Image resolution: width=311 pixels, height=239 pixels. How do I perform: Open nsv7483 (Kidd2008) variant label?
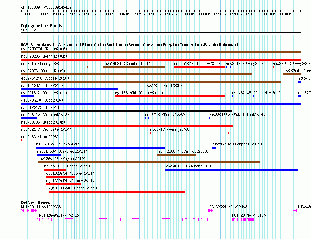point(40,137)
